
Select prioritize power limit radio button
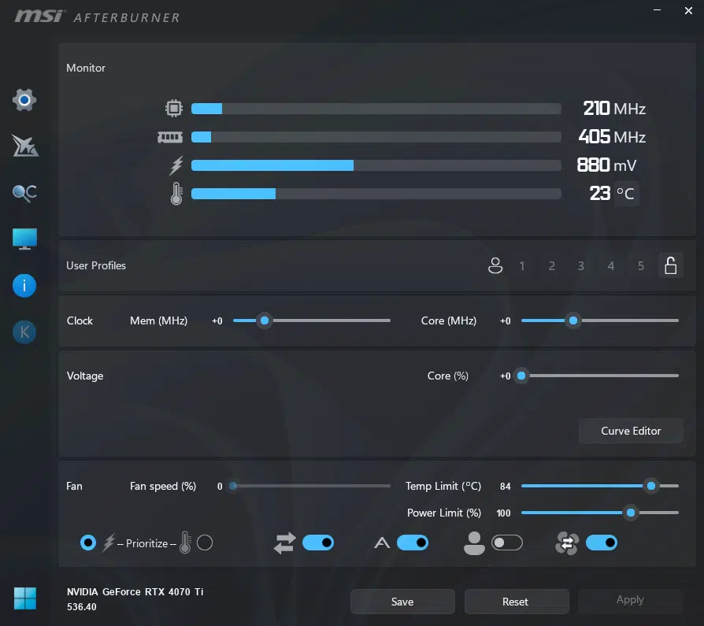pos(88,543)
